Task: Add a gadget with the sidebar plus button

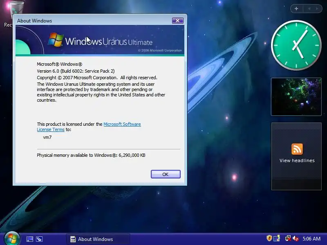Action: pyautogui.click(x=296, y=9)
